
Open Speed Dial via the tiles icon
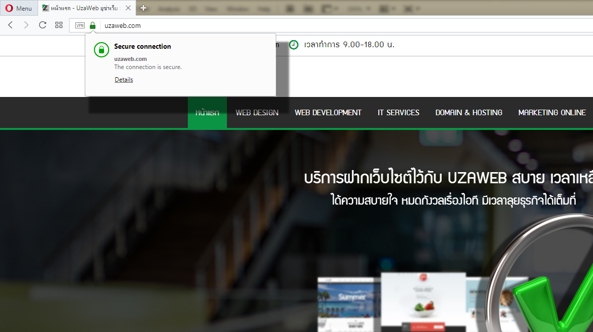(x=59, y=25)
